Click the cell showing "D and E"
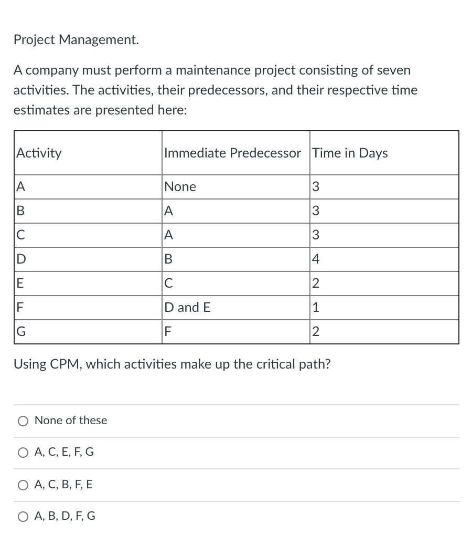Viewport: 472px width, 545px height. point(187,308)
